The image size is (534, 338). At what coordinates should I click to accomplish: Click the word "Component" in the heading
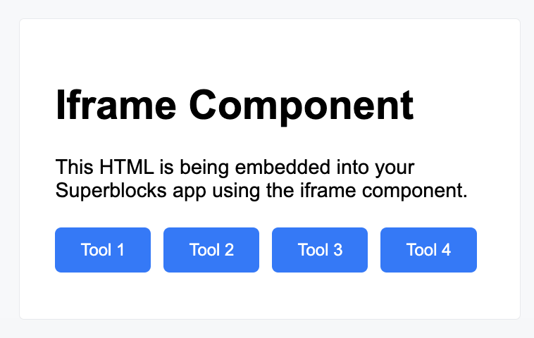point(301,106)
